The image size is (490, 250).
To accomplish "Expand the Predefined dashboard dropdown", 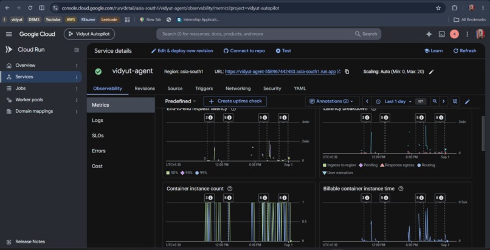I will 181,101.
